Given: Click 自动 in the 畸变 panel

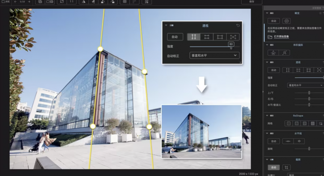Looking at the screenshot, I should [x=273, y=21].
